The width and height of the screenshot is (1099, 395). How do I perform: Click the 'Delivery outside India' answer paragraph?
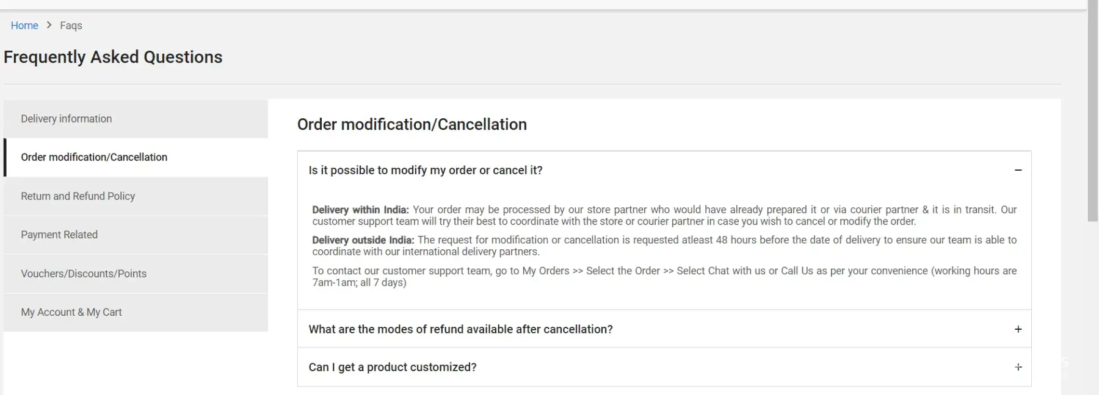664,246
